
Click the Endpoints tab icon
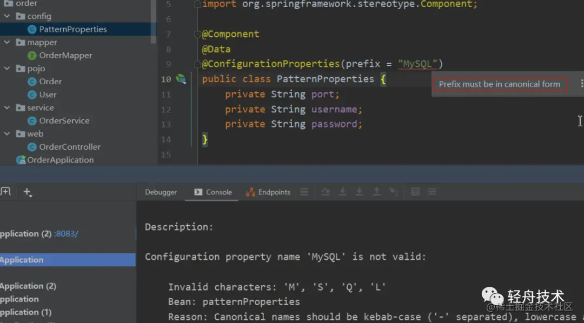(251, 192)
